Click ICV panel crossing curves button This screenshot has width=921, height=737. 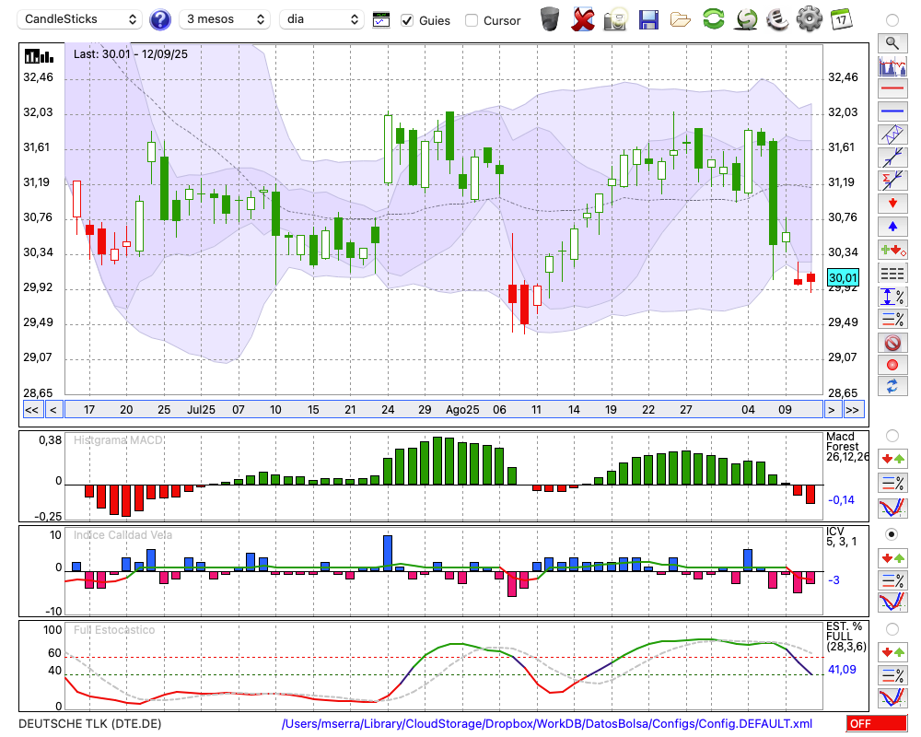(x=892, y=602)
